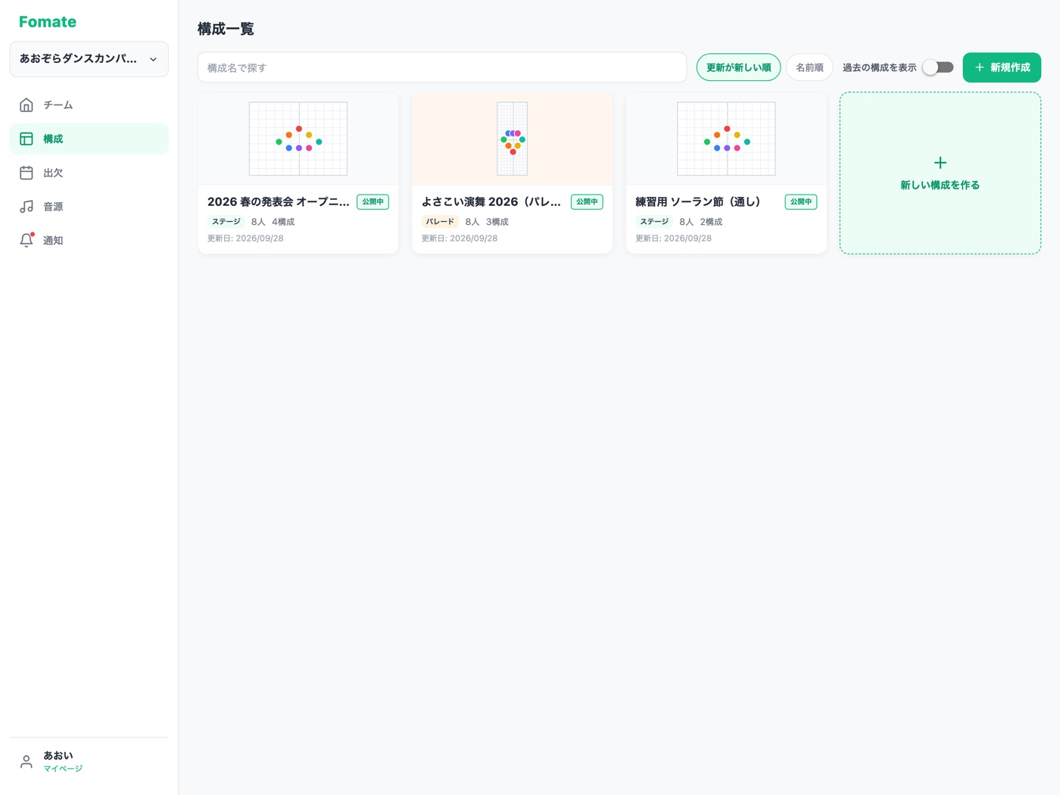The width and height of the screenshot is (1060, 795).
Task: Click the title よさこい演舞 2026（パレ…
Action: (x=491, y=202)
